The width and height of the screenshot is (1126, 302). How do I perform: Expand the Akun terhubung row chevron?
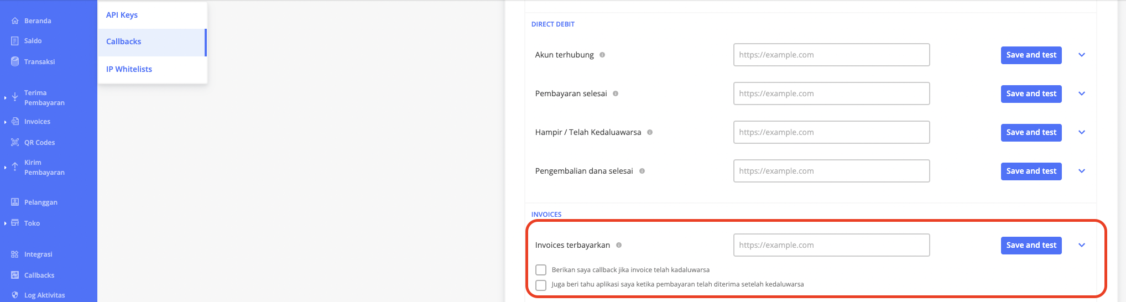tap(1082, 55)
